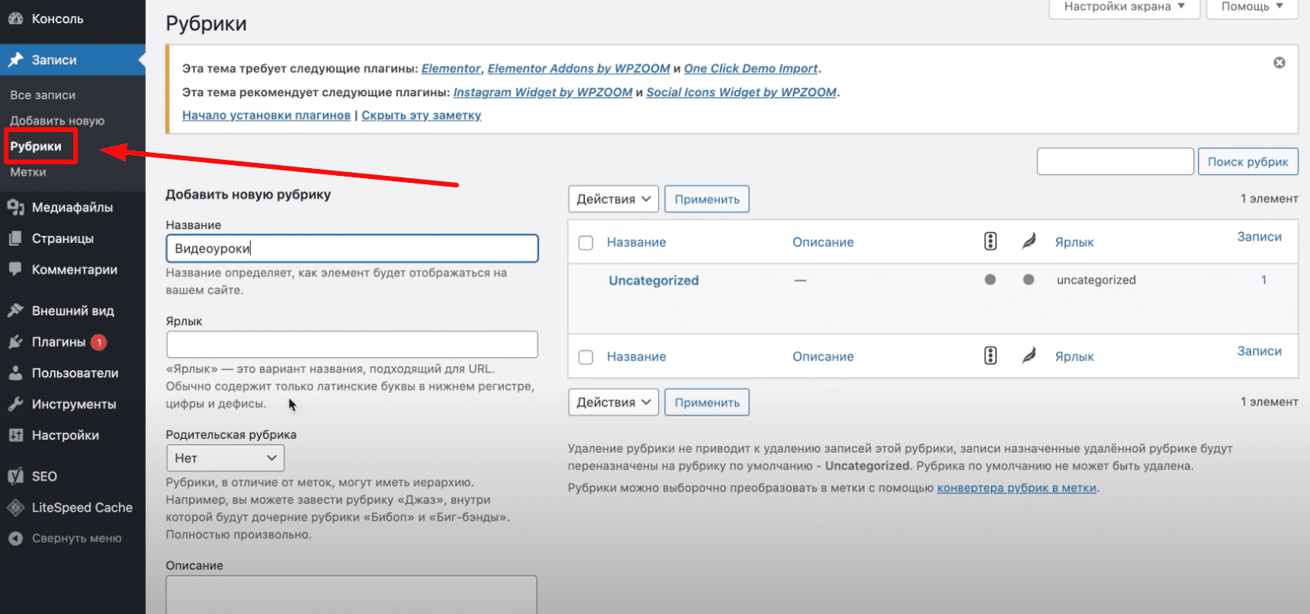Open Instagram Widget by WPZOOM link
1310x614 pixels.
coord(543,92)
